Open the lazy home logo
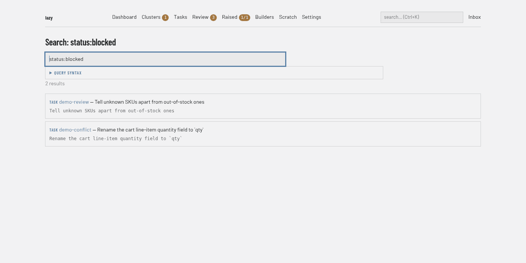Image resolution: width=526 pixels, height=263 pixels. (x=49, y=18)
